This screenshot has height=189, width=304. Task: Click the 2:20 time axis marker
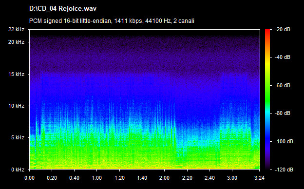tap(187, 178)
